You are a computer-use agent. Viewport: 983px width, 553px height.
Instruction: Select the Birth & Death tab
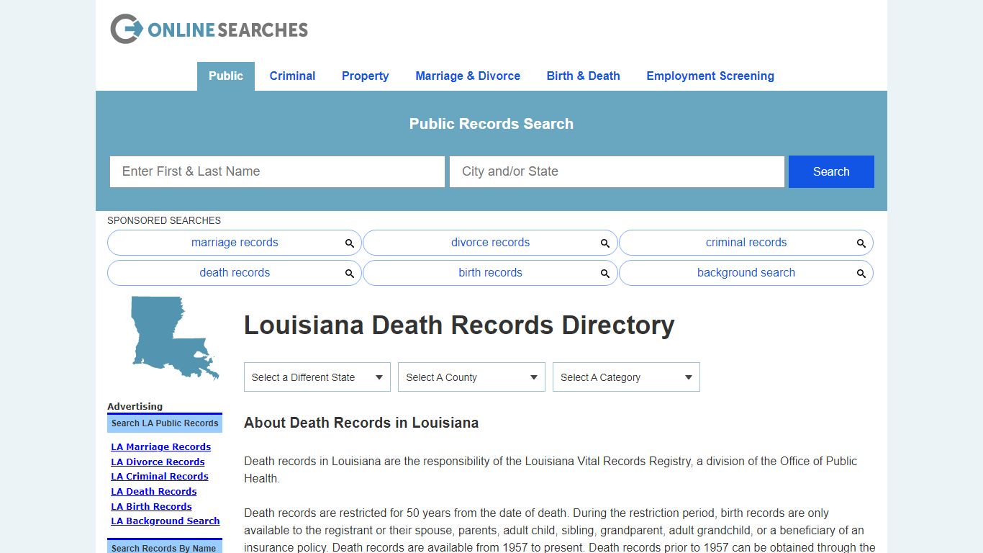[x=583, y=76]
